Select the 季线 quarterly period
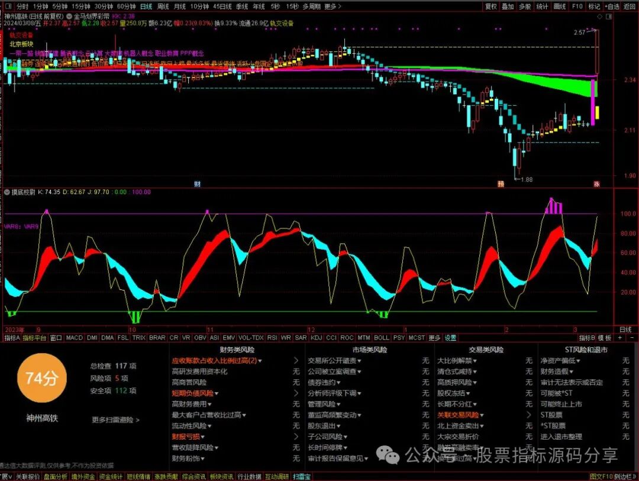Screen dimensions: 639x481 [x=241, y=6]
